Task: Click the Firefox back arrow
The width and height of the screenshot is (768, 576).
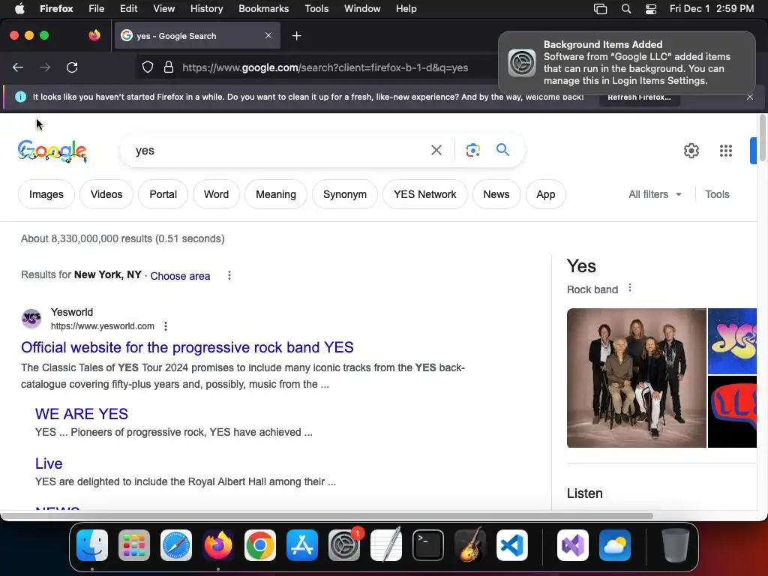Action: [18, 67]
